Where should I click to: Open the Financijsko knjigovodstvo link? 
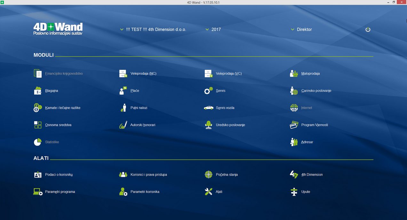(64, 73)
